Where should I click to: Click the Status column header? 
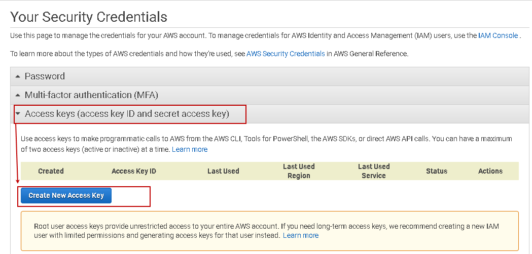pyautogui.click(x=437, y=171)
